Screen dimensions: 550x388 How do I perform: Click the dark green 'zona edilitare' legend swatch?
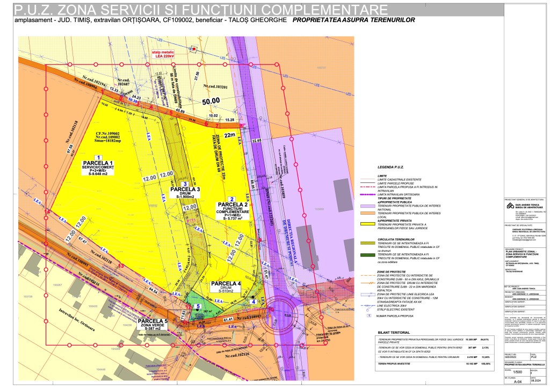point(368,256)
